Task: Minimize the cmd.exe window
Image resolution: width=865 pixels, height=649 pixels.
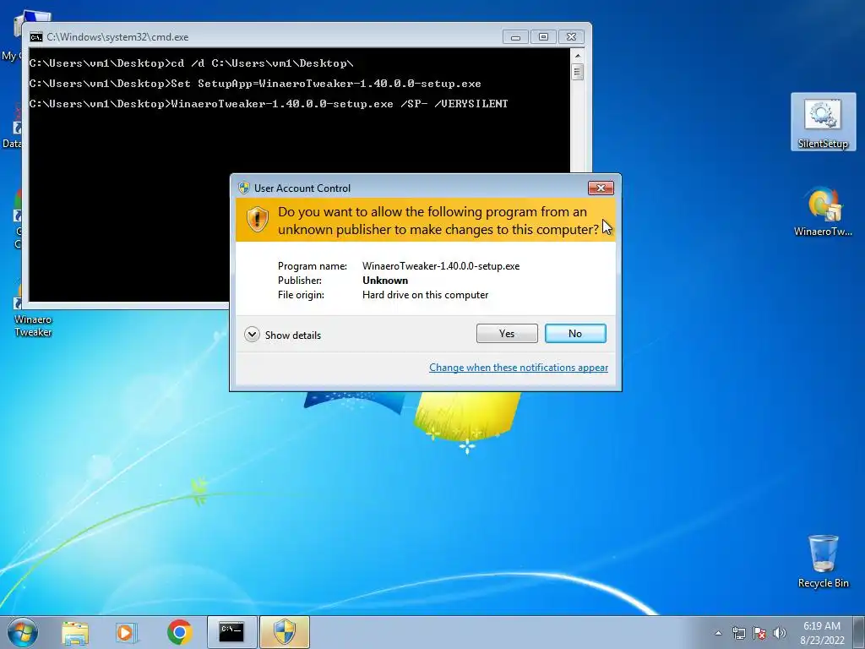Action: (515, 37)
